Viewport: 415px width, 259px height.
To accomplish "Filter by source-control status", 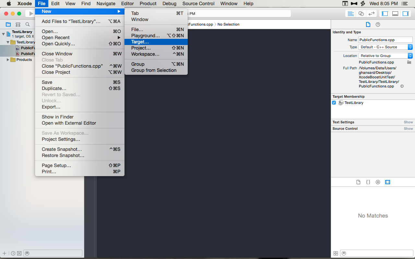I will click(19, 253).
